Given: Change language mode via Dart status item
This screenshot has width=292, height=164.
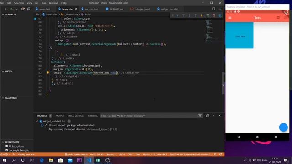Looking at the screenshot, I should (138, 154).
